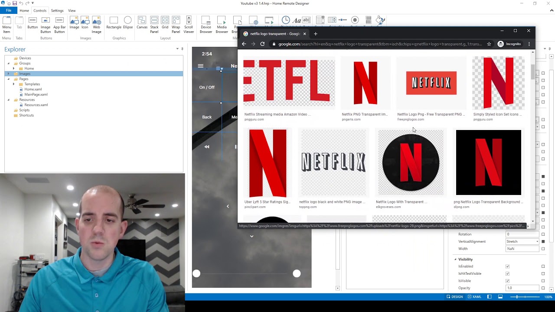
Task: Expand the Templates folder node
Action: (13, 84)
